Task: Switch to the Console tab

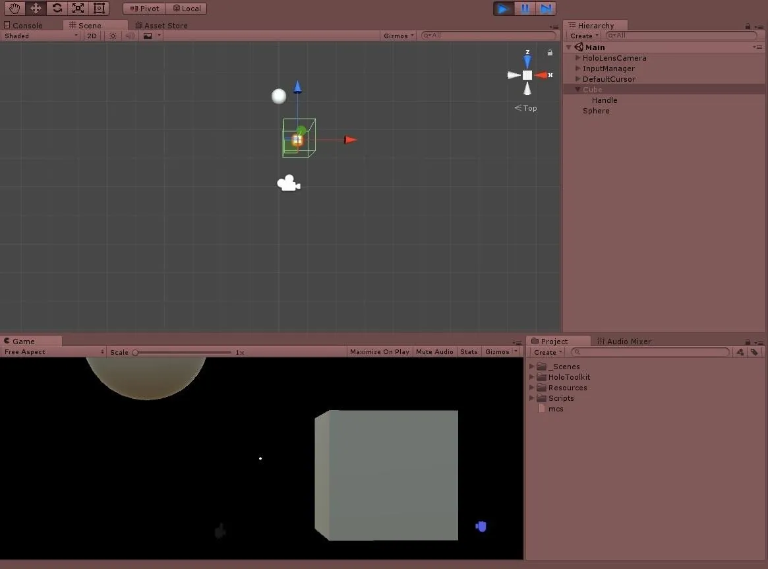Action: click(27, 26)
